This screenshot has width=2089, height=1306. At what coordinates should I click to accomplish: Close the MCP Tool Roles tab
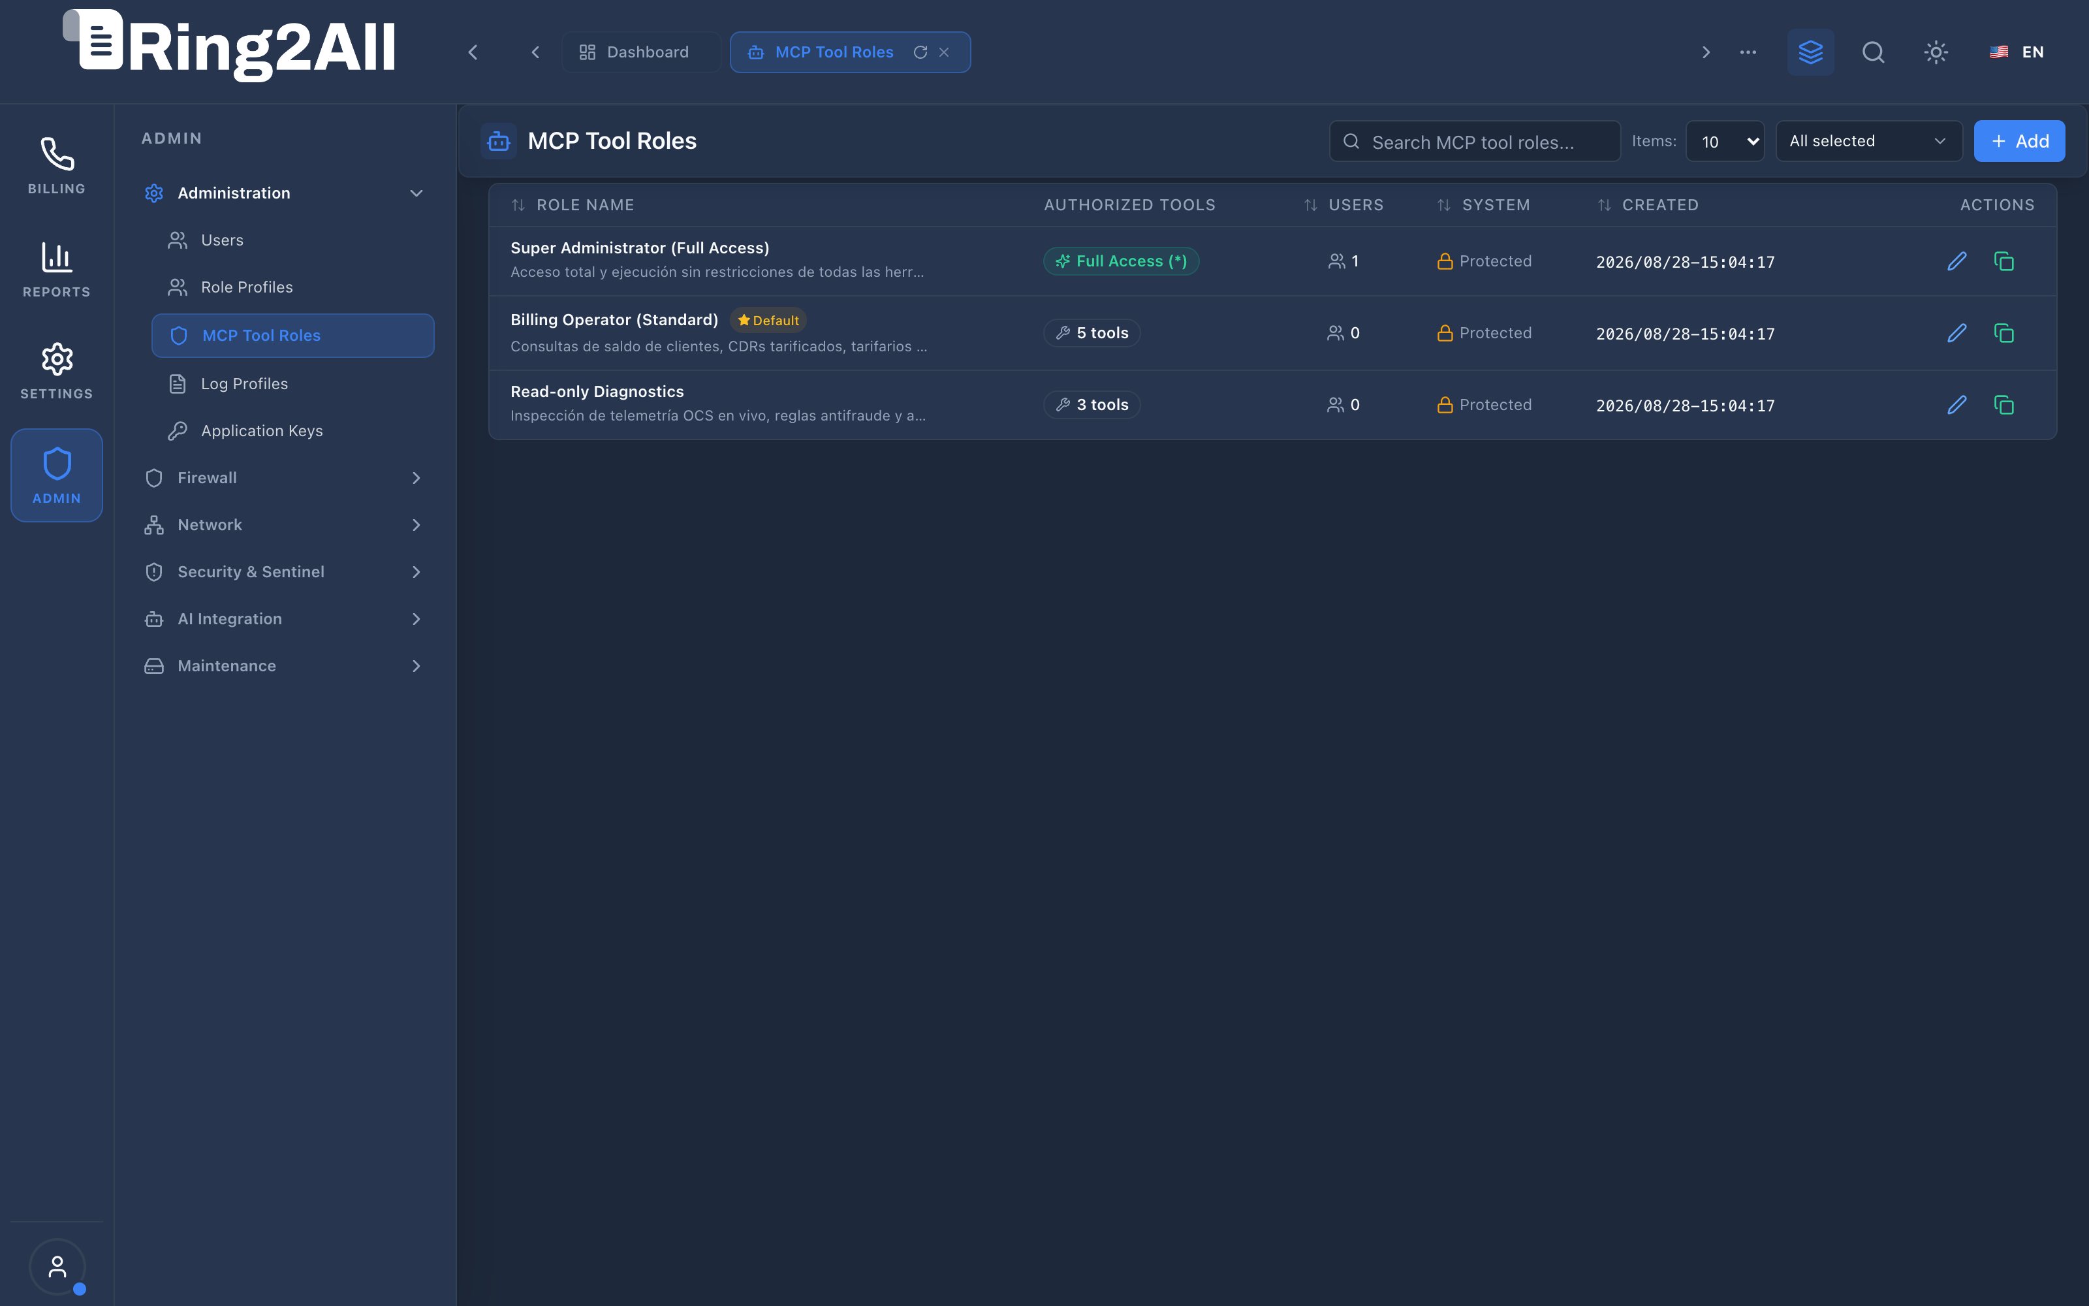coord(945,52)
